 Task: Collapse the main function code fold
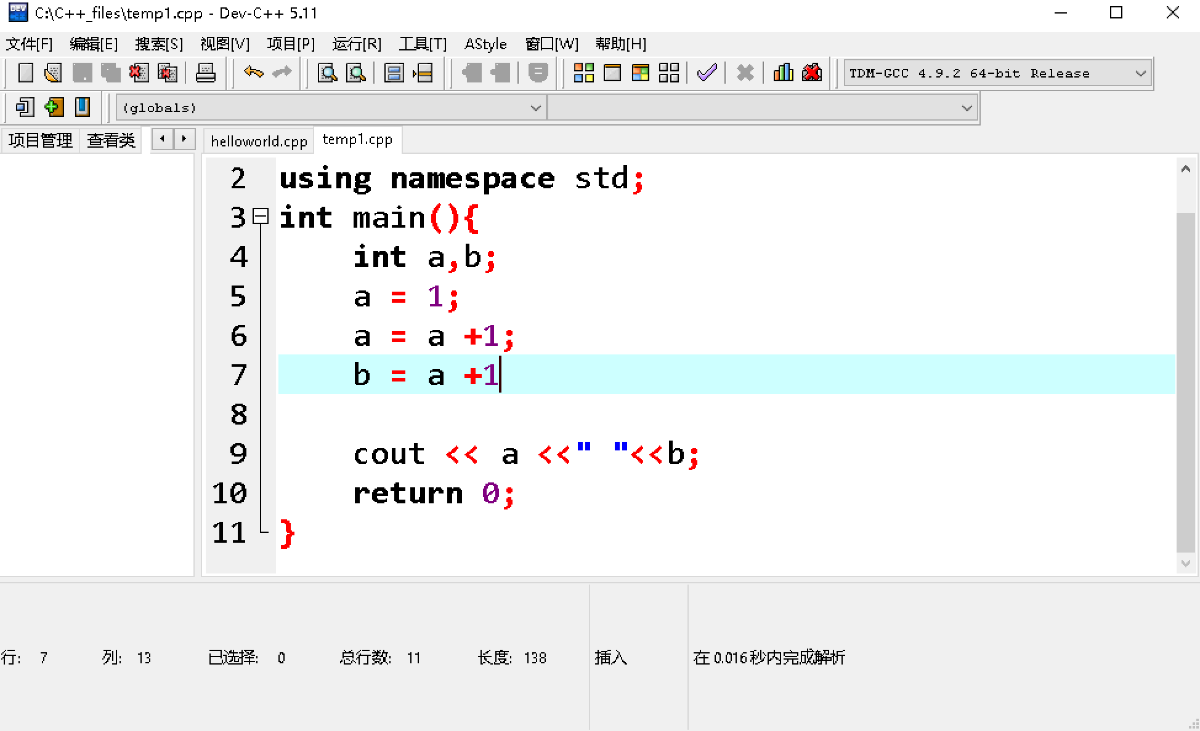(261, 217)
